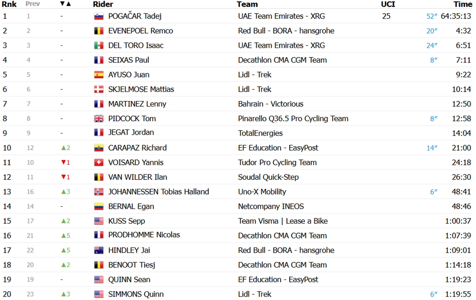476x300 pixels.
Task: Click the Mexican flag next to DEL TORO Isaac
Action: [99, 46]
